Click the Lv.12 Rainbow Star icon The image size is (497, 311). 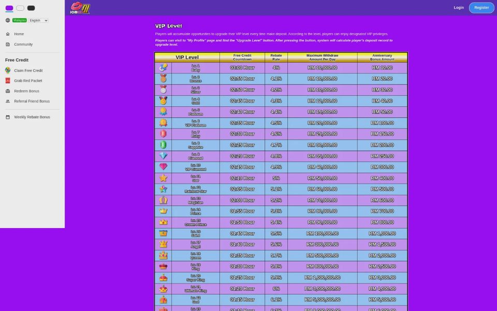point(163,189)
